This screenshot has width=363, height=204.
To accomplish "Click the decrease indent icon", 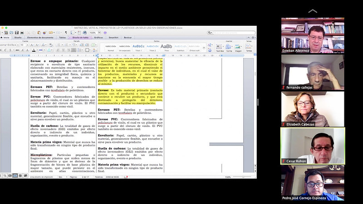I will click(x=82, y=45).
